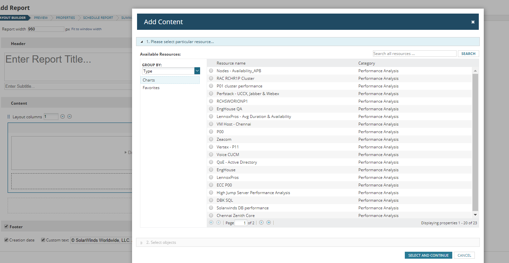Viewport: 509px width, 263px height.
Task: Click the Cancel button
Action: pyautogui.click(x=464, y=255)
